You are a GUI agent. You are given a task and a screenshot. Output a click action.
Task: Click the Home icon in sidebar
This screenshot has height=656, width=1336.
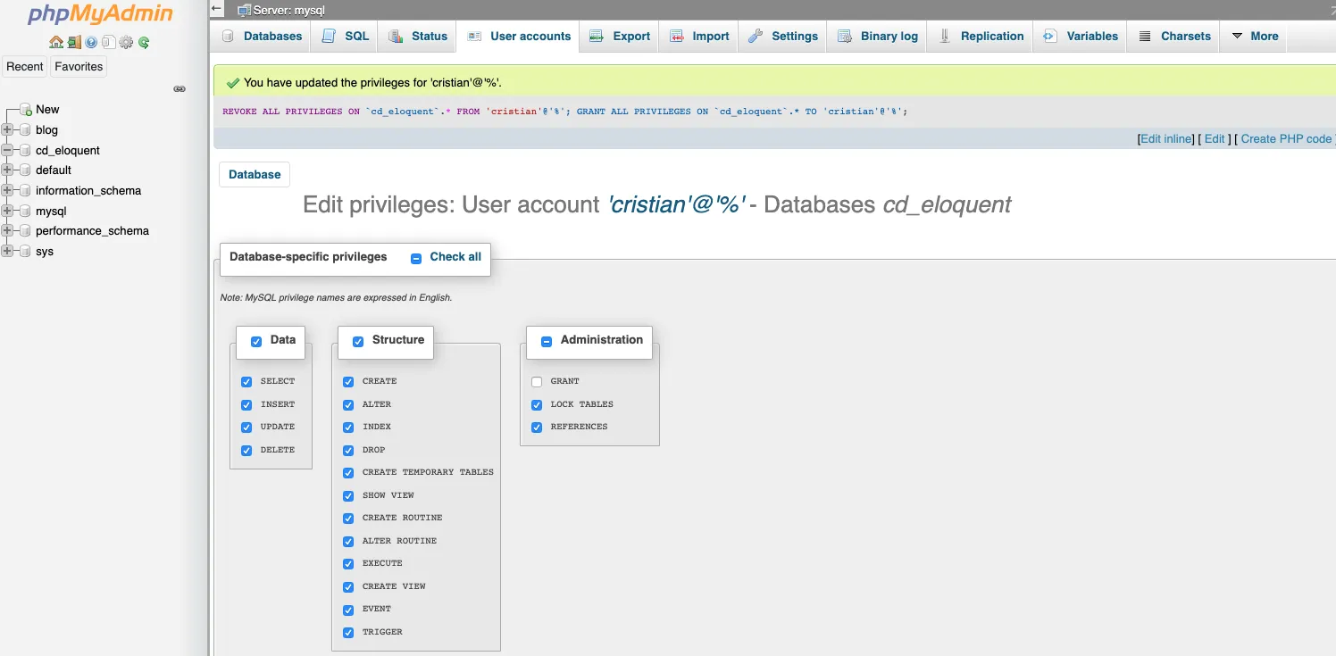coord(56,42)
